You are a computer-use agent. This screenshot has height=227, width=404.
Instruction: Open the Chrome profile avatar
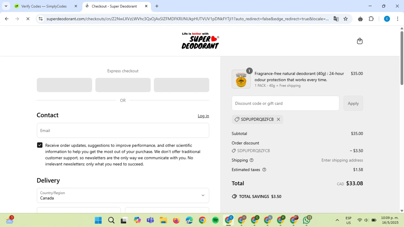pyautogui.click(x=387, y=19)
